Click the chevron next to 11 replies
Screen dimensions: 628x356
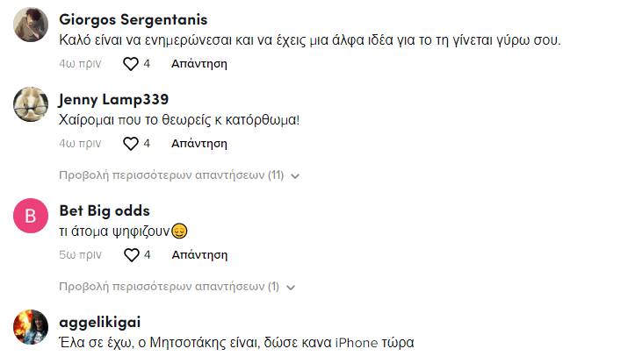pos(295,176)
